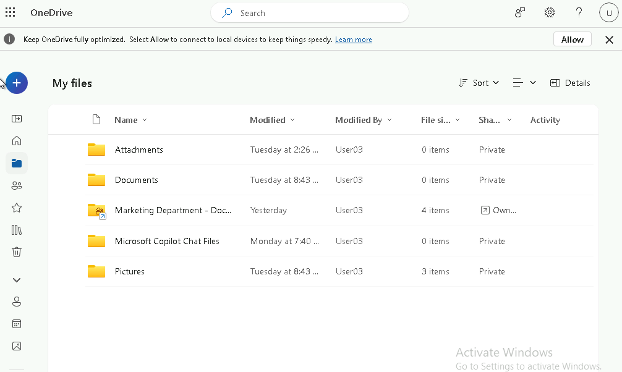Screen dimensions: 622x372
Task: Select the My files folder sidebar icon
Action: tap(17, 163)
